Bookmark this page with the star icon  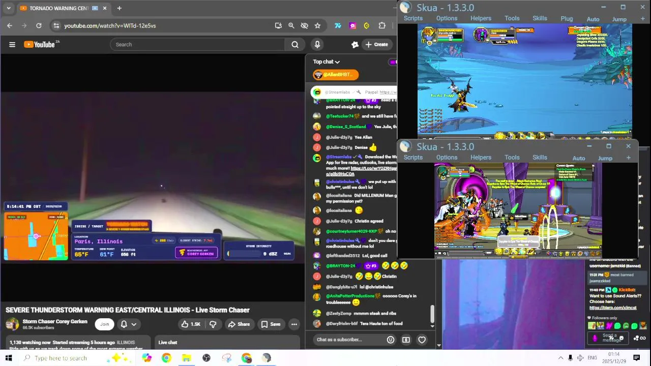tap(317, 25)
